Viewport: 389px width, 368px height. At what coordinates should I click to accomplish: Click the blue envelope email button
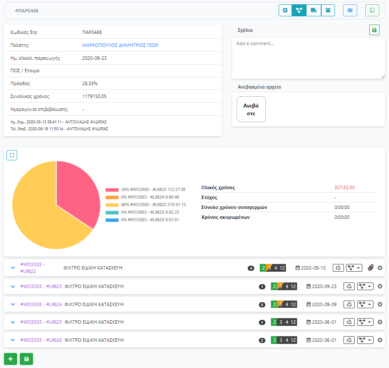pos(350,10)
